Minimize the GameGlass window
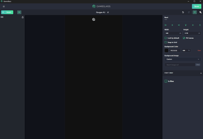Screen dimensions: 203x139 pos(188,1)
